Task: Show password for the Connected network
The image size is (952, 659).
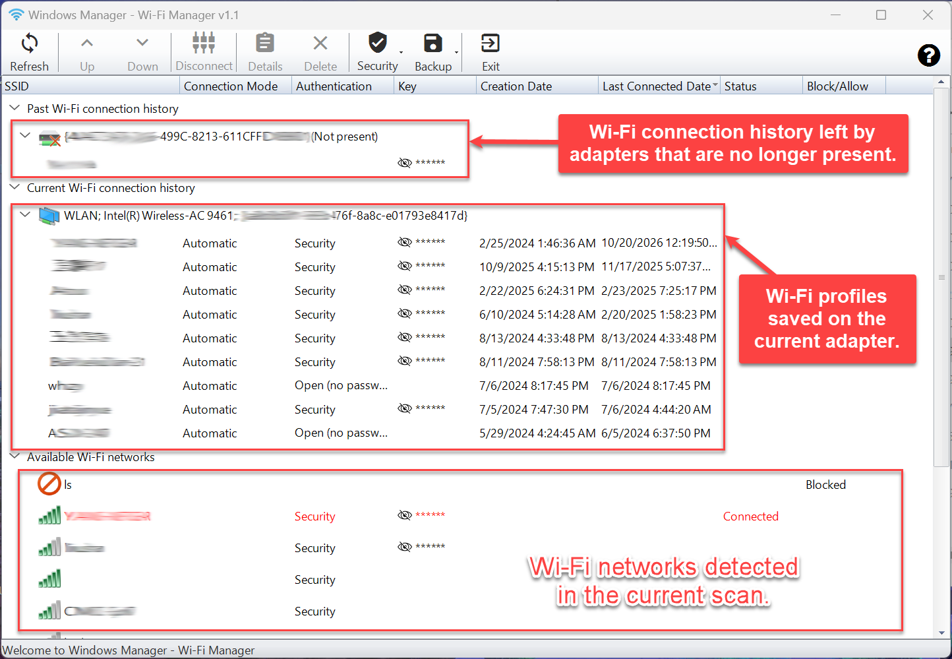Action: 405,515
